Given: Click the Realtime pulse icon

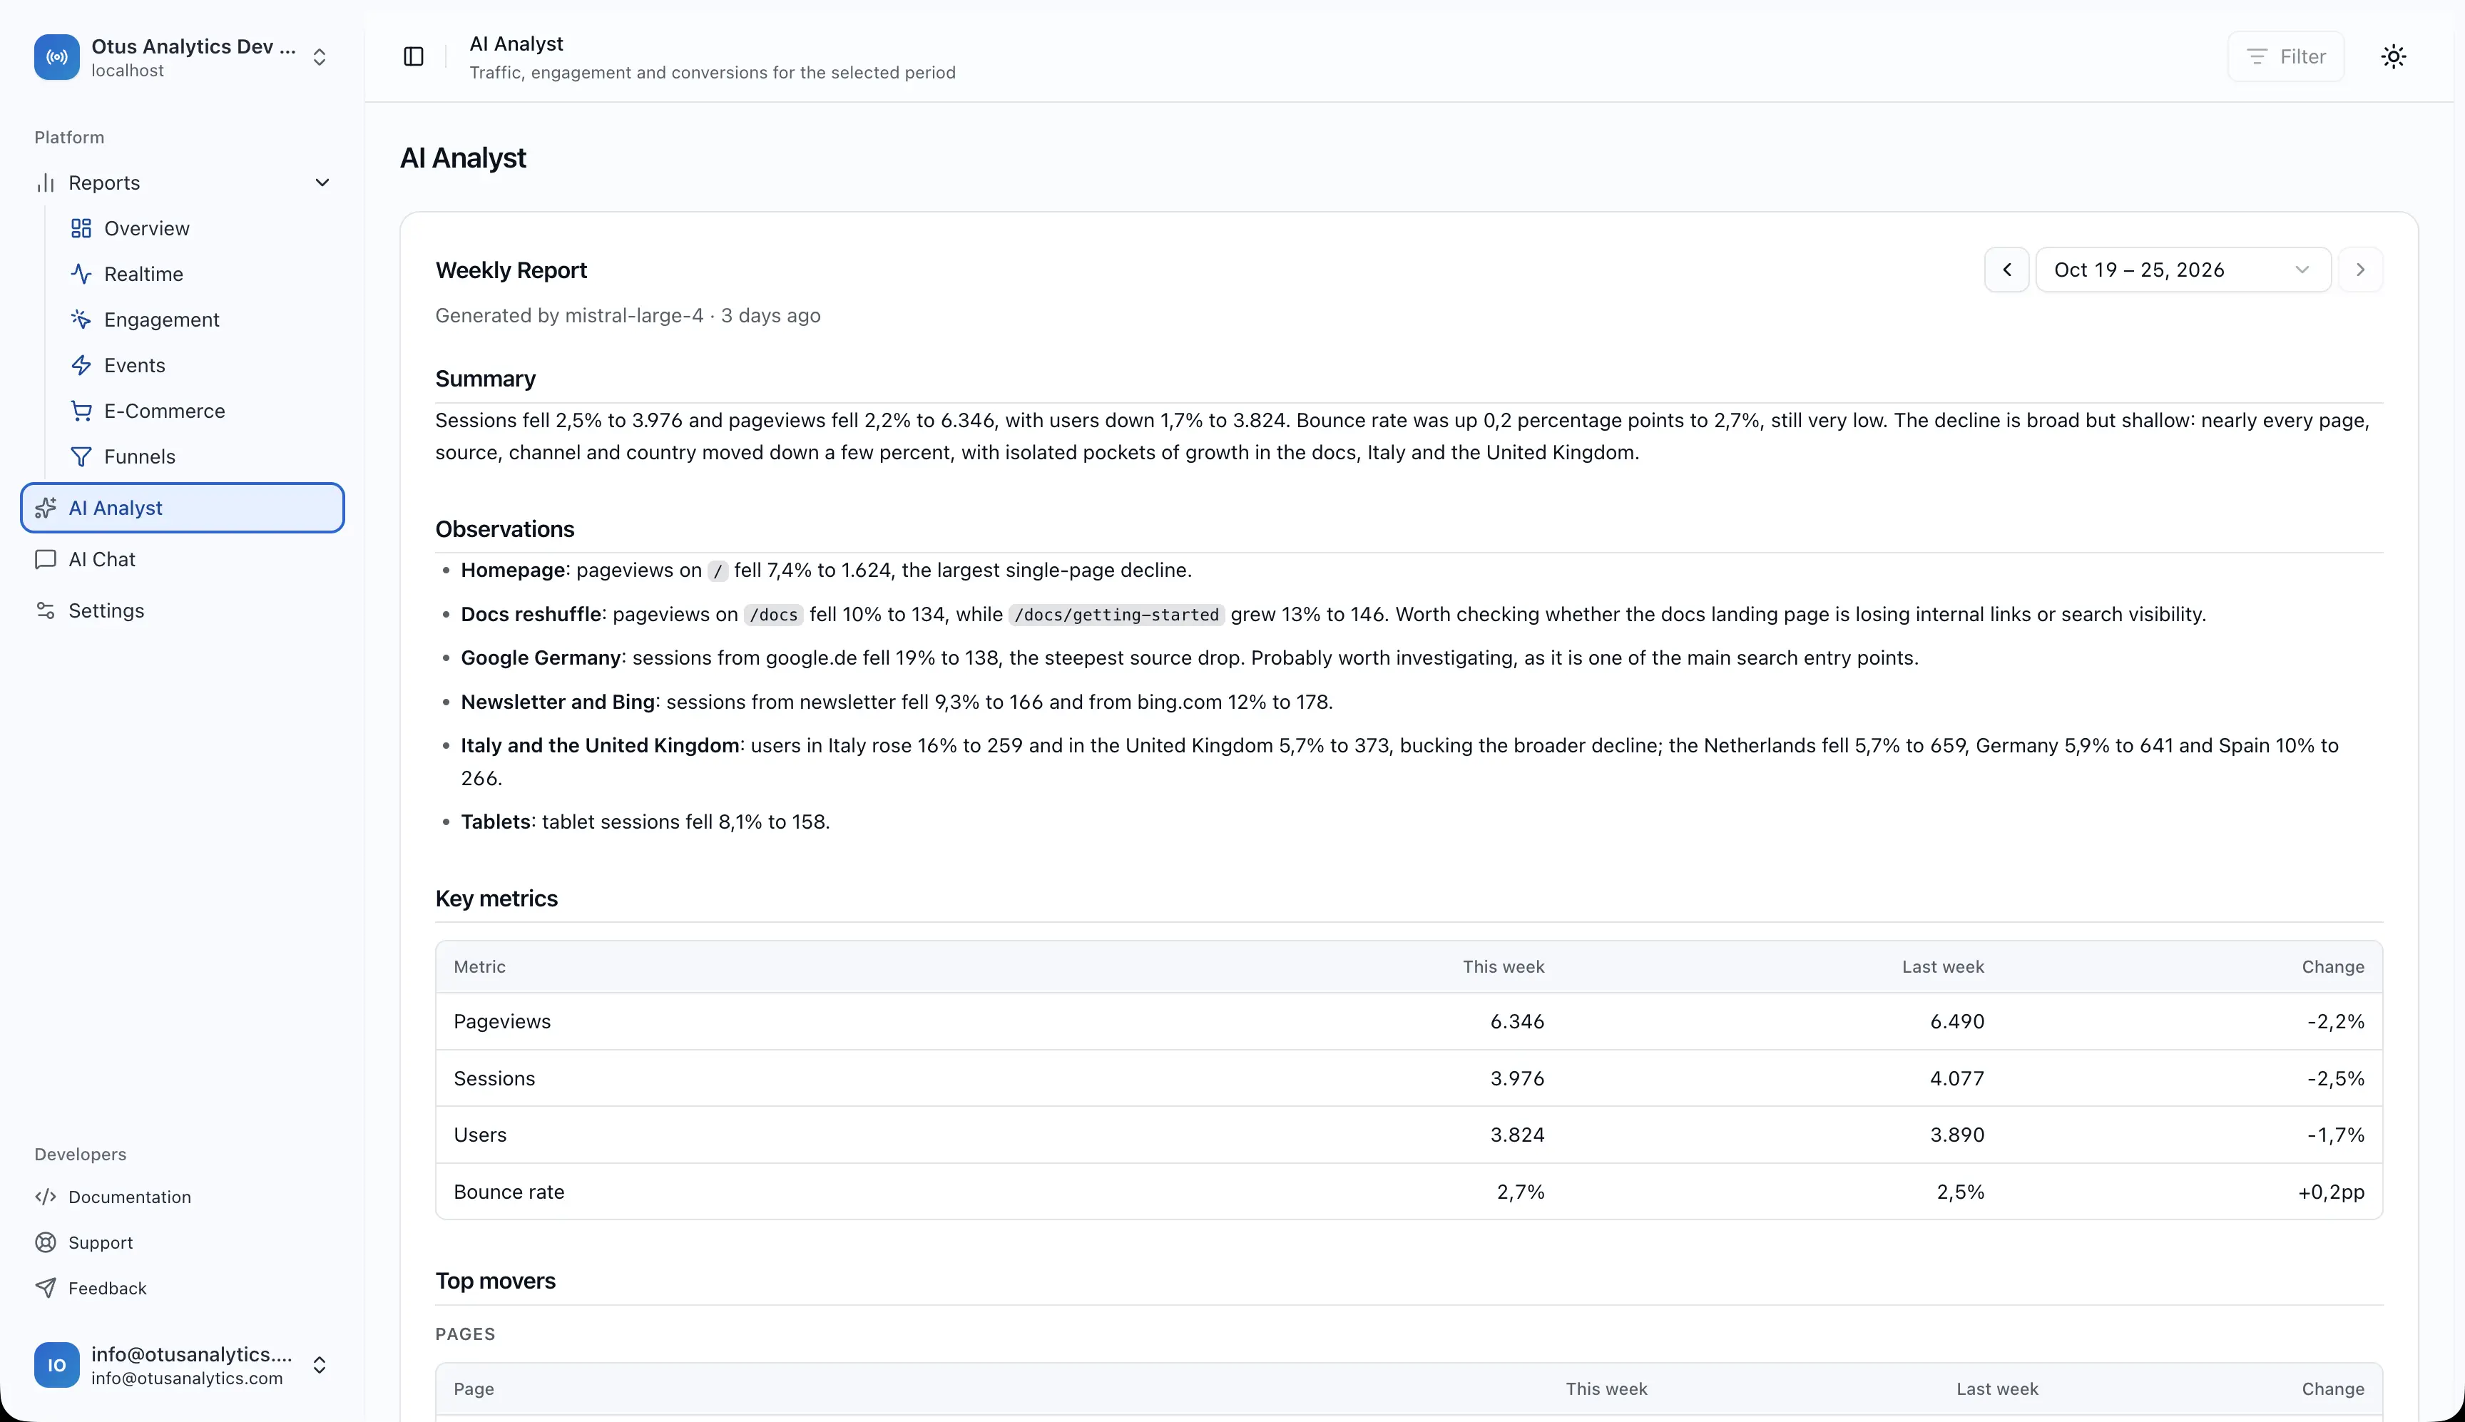Looking at the screenshot, I should point(81,275).
